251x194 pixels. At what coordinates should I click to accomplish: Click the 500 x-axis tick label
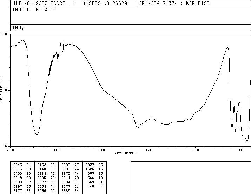tap(242, 150)
